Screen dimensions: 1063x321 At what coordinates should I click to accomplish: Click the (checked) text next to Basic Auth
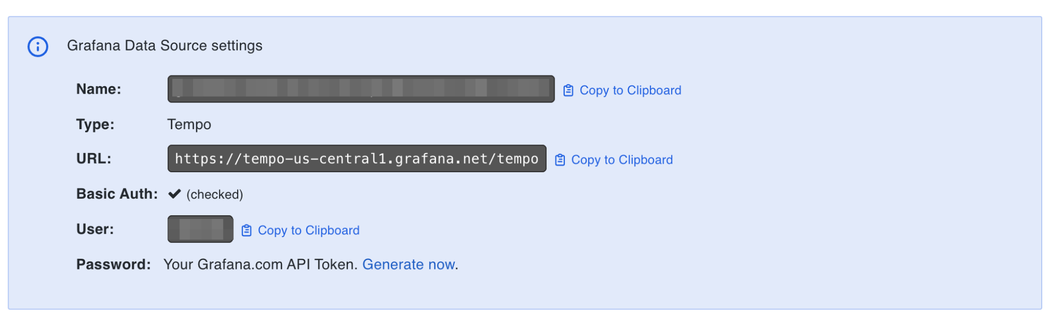[214, 195]
